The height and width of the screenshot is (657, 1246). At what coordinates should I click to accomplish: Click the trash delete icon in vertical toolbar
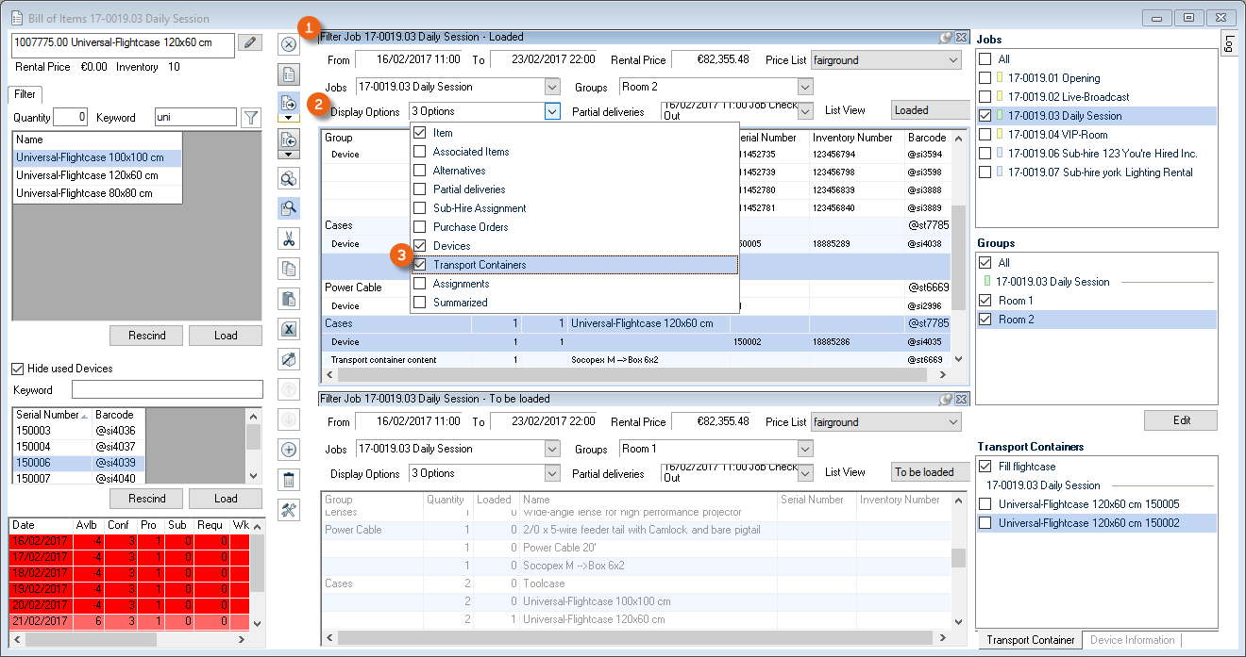289,480
